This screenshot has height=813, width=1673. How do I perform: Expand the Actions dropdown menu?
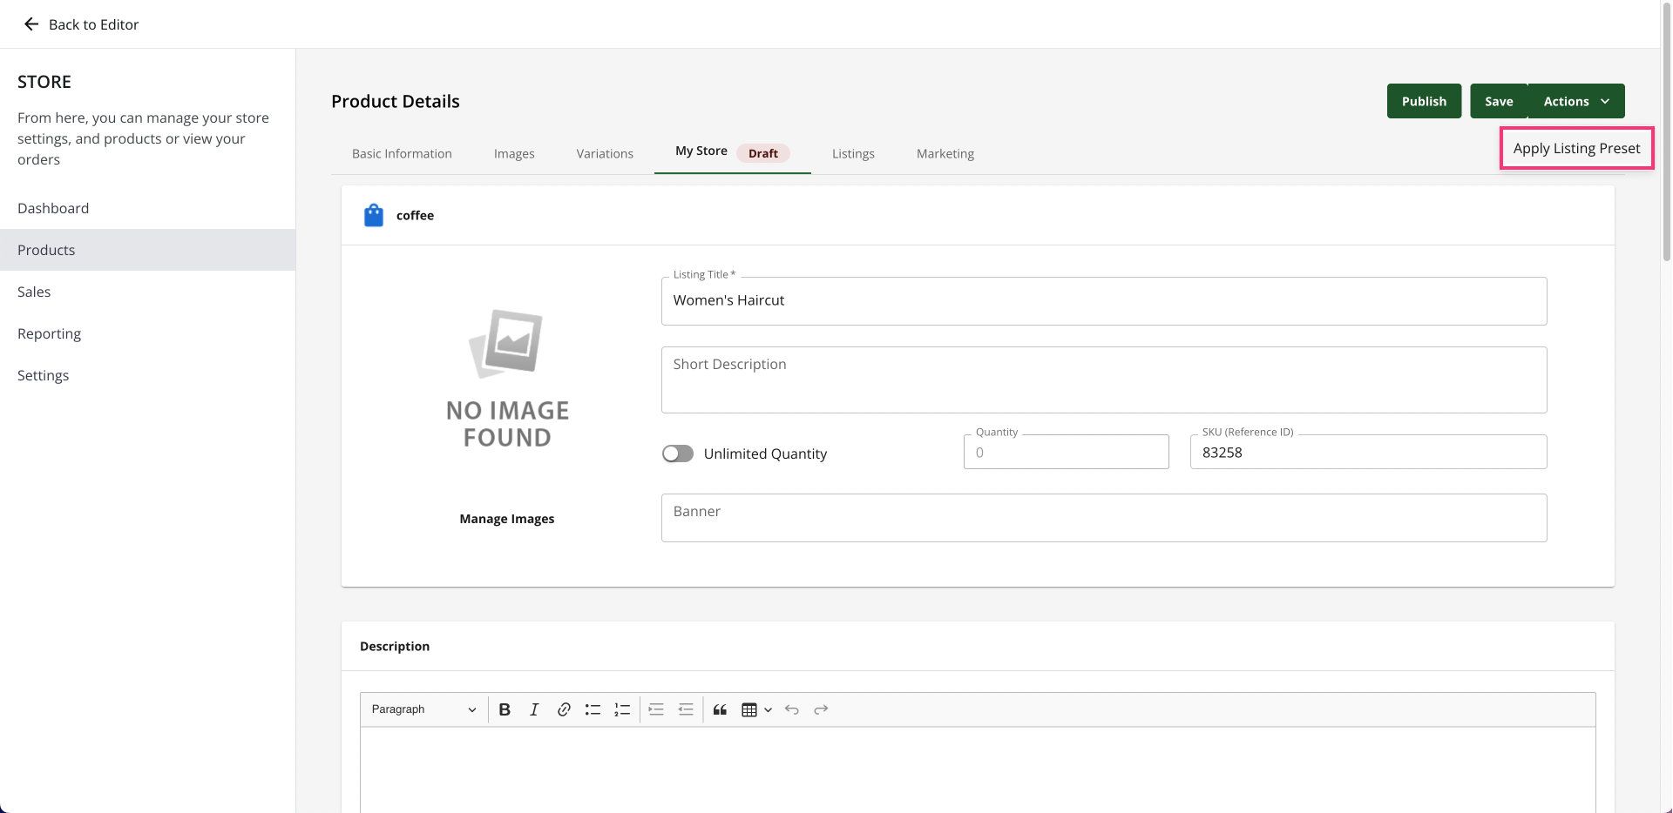click(1576, 101)
